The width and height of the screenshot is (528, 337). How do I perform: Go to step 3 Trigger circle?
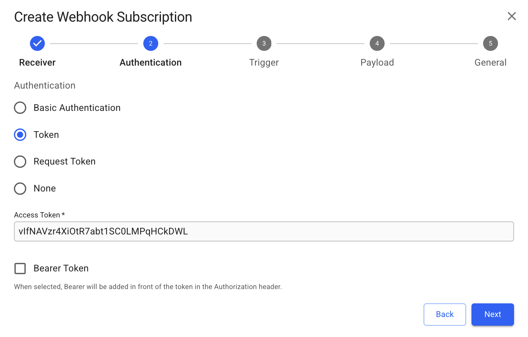[x=264, y=44]
